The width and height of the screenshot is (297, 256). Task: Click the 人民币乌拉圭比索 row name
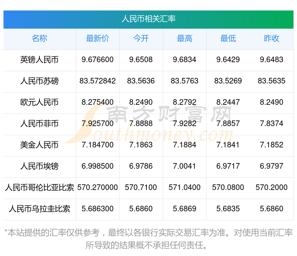pyautogui.click(x=39, y=209)
